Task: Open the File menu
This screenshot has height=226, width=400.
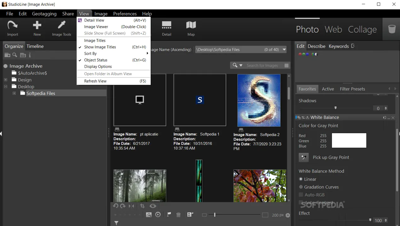Action: [x=10, y=14]
